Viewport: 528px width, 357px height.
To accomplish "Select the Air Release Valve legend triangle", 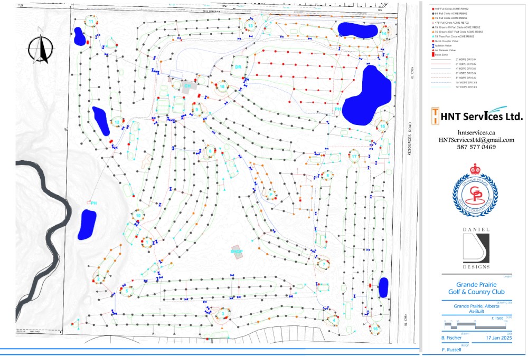I will pyautogui.click(x=433, y=50).
